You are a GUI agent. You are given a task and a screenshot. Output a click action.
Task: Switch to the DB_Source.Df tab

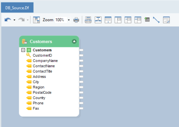pyautogui.click(x=17, y=8)
